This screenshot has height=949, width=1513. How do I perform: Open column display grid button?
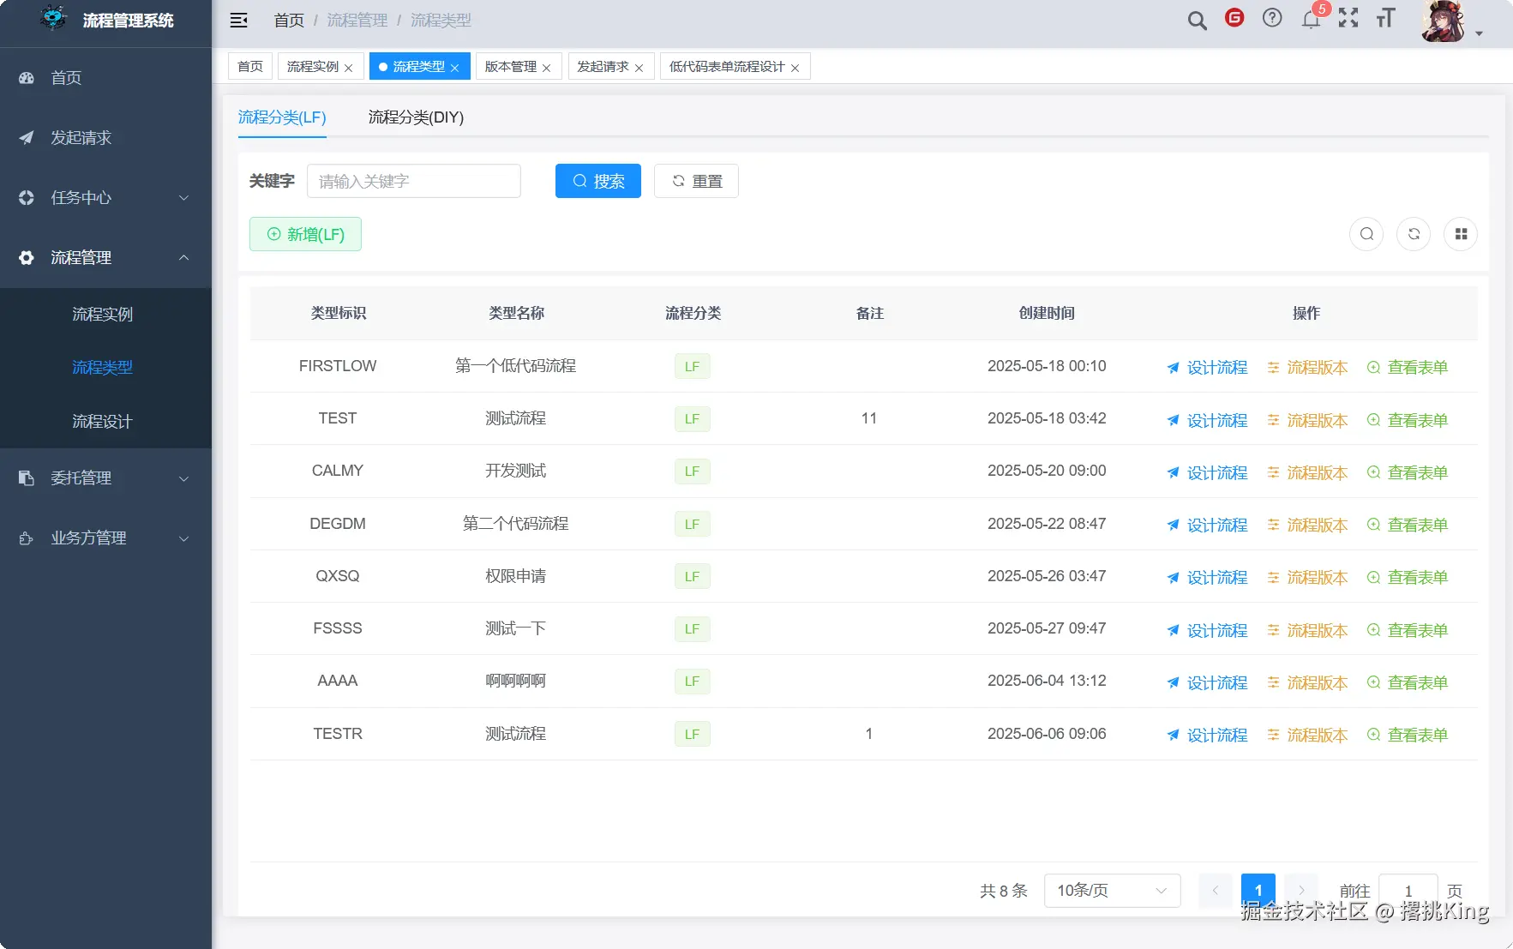click(1461, 234)
